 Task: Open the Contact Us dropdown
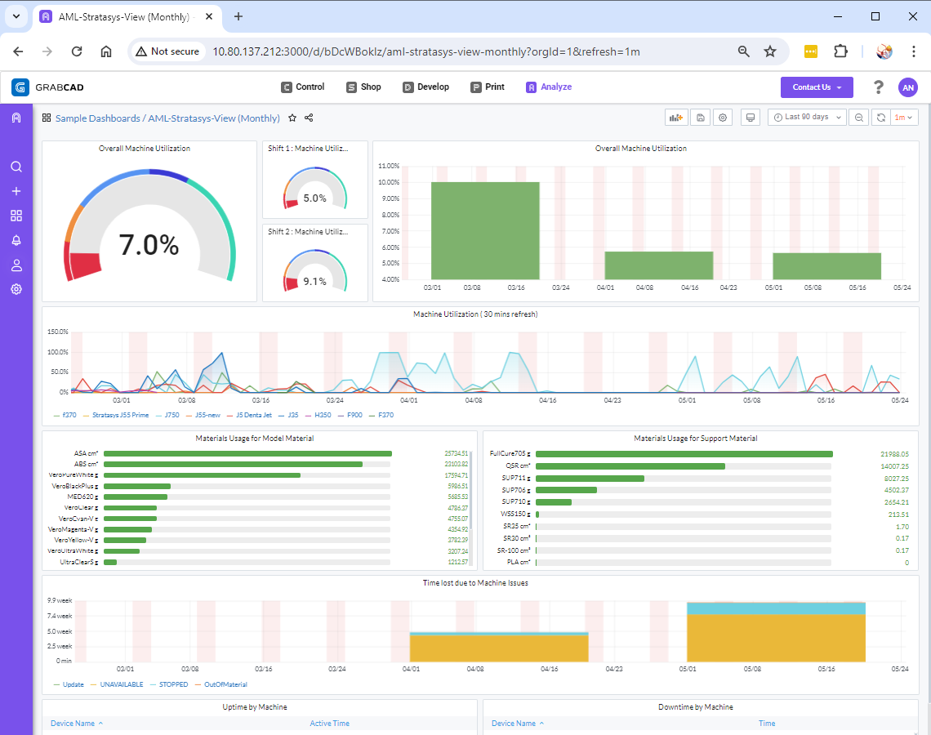coord(817,87)
